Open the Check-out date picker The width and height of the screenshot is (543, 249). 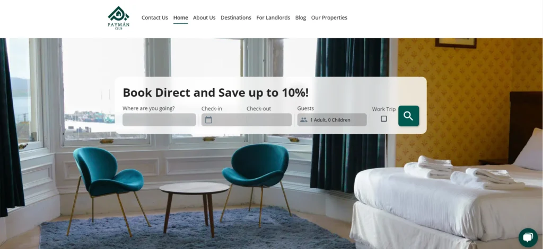[x=269, y=120]
